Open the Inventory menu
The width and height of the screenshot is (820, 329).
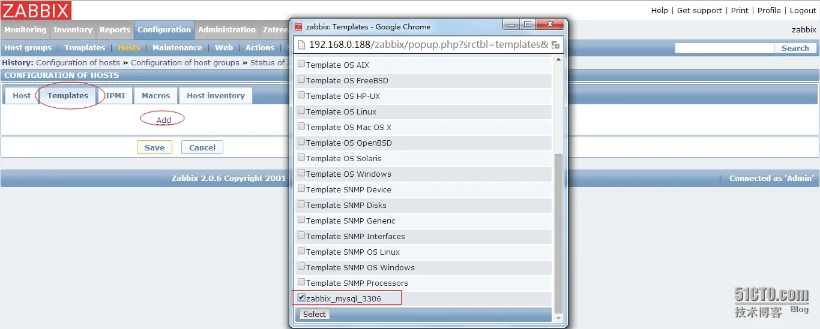(73, 30)
